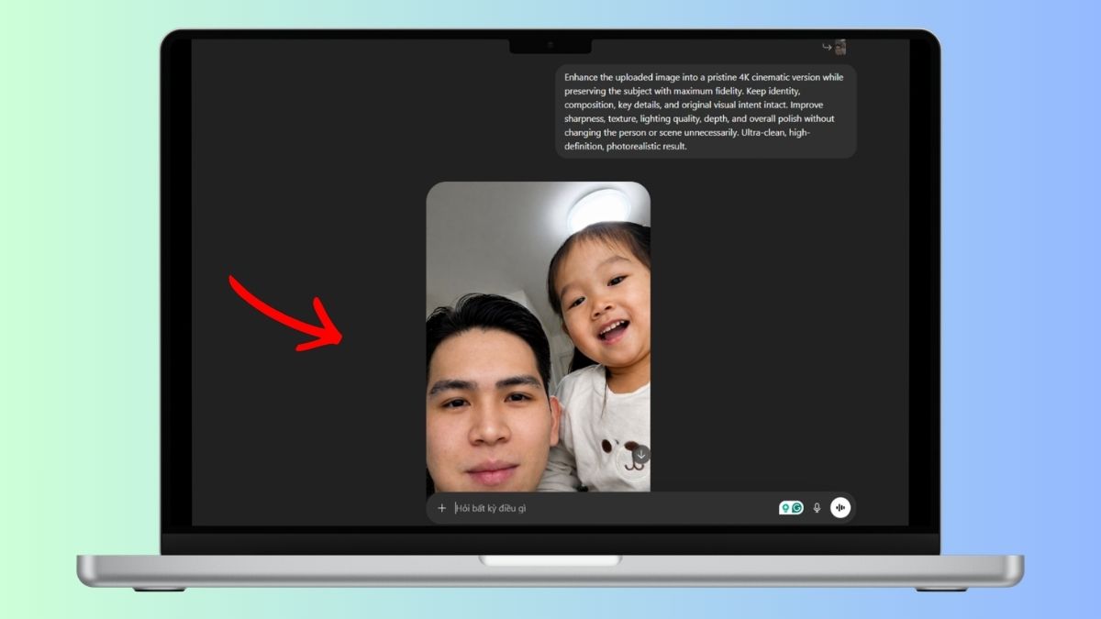1101x619 pixels.
Task: Focus the "Hỏi bất kỳ điều gì" input field
Action: (606, 508)
